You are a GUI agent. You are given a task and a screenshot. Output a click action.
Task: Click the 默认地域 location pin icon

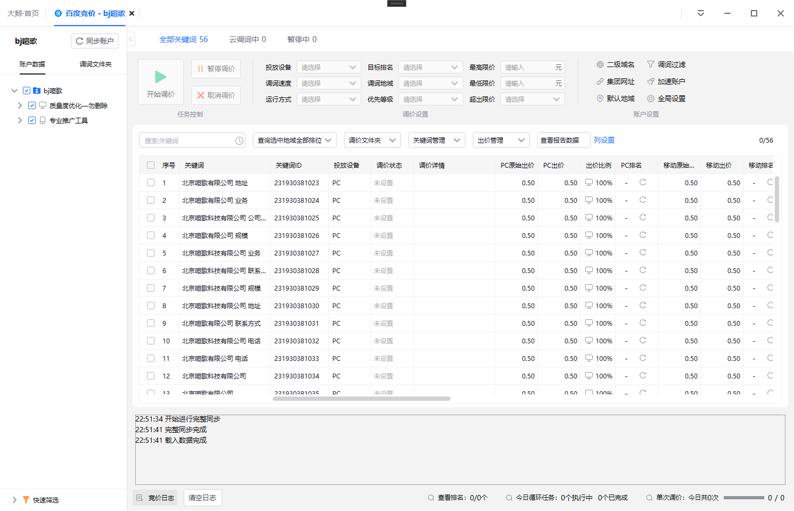point(600,98)
